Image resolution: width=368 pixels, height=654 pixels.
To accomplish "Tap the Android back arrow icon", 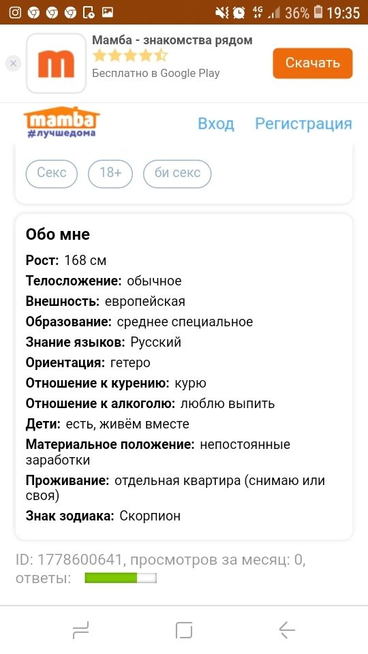I will [287, 630].
